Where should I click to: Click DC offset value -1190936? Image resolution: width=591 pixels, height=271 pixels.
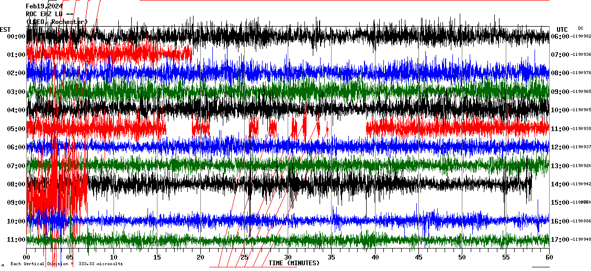[580, 55]
